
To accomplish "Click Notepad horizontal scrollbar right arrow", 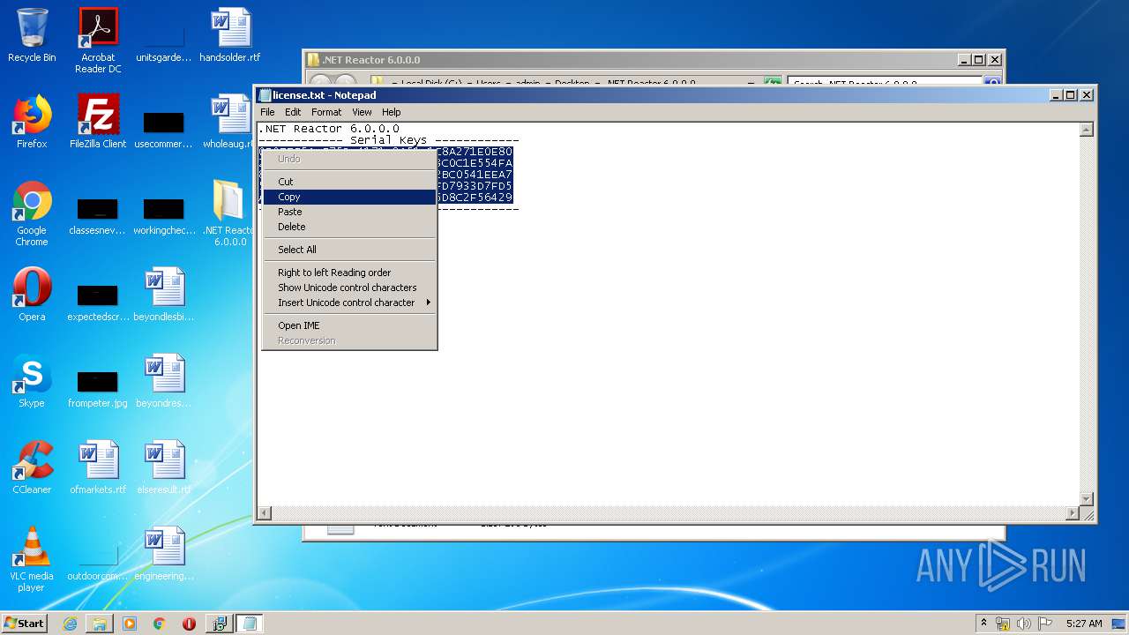I will [x=1073, y=513].
